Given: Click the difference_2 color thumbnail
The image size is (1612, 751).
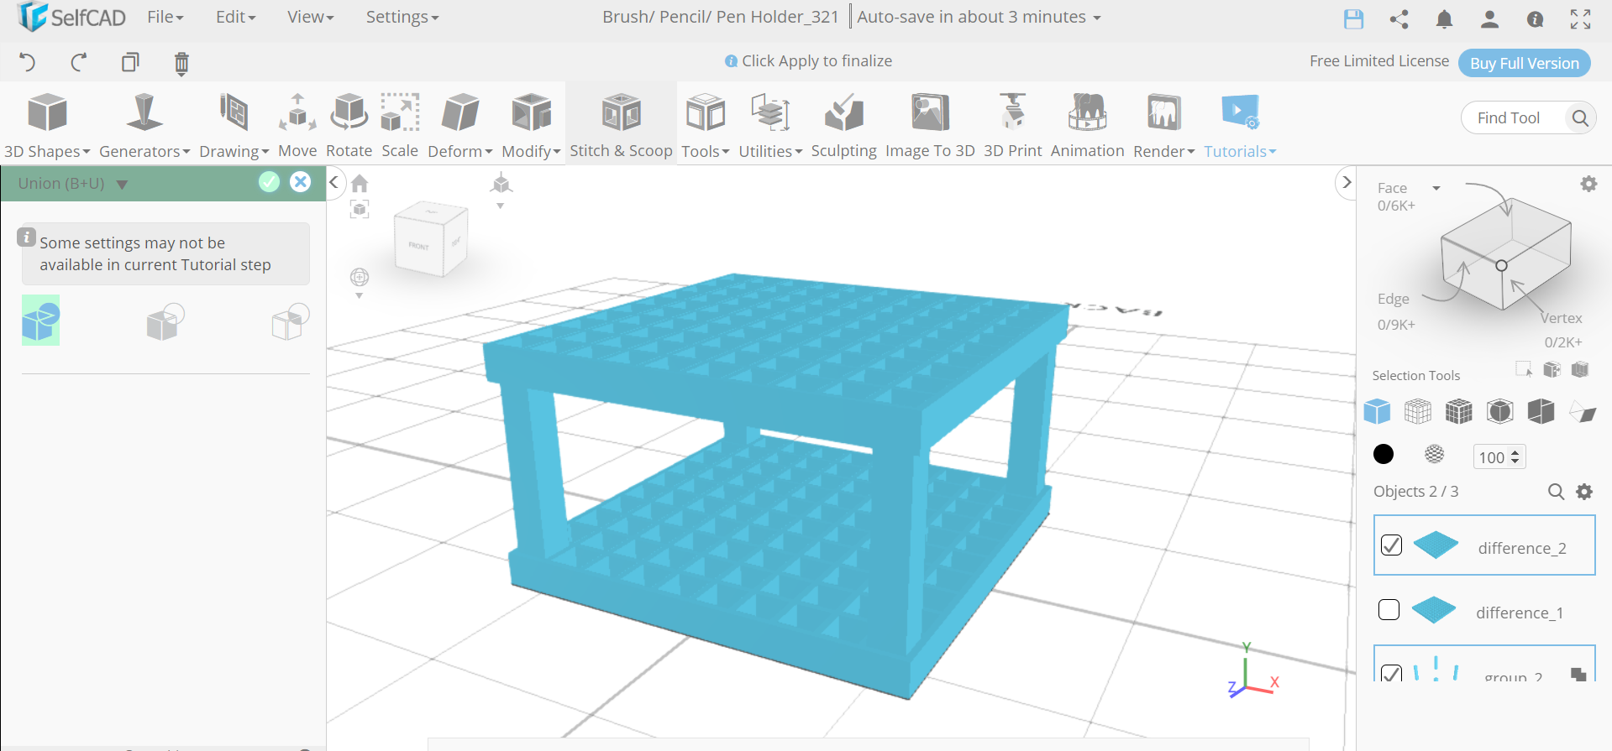Looking at the screenshot, I should (x=1436, y=545).
